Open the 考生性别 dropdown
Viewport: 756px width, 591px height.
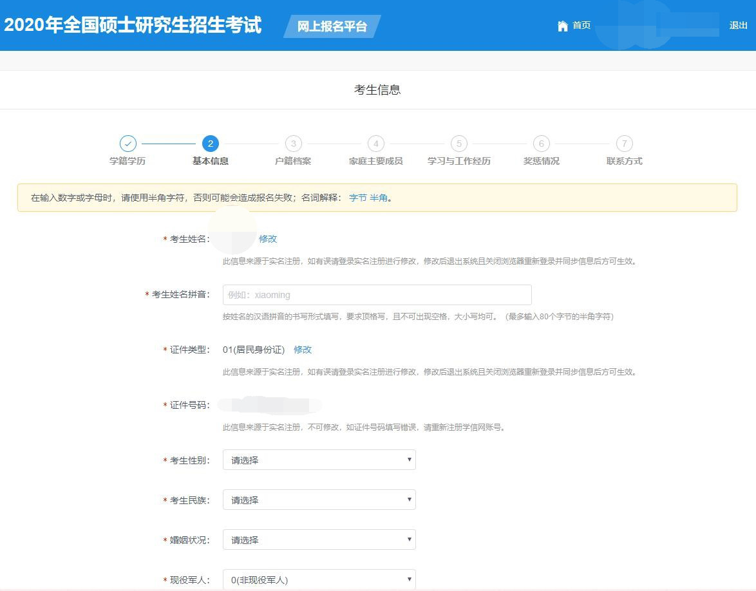tap(319, 460)
